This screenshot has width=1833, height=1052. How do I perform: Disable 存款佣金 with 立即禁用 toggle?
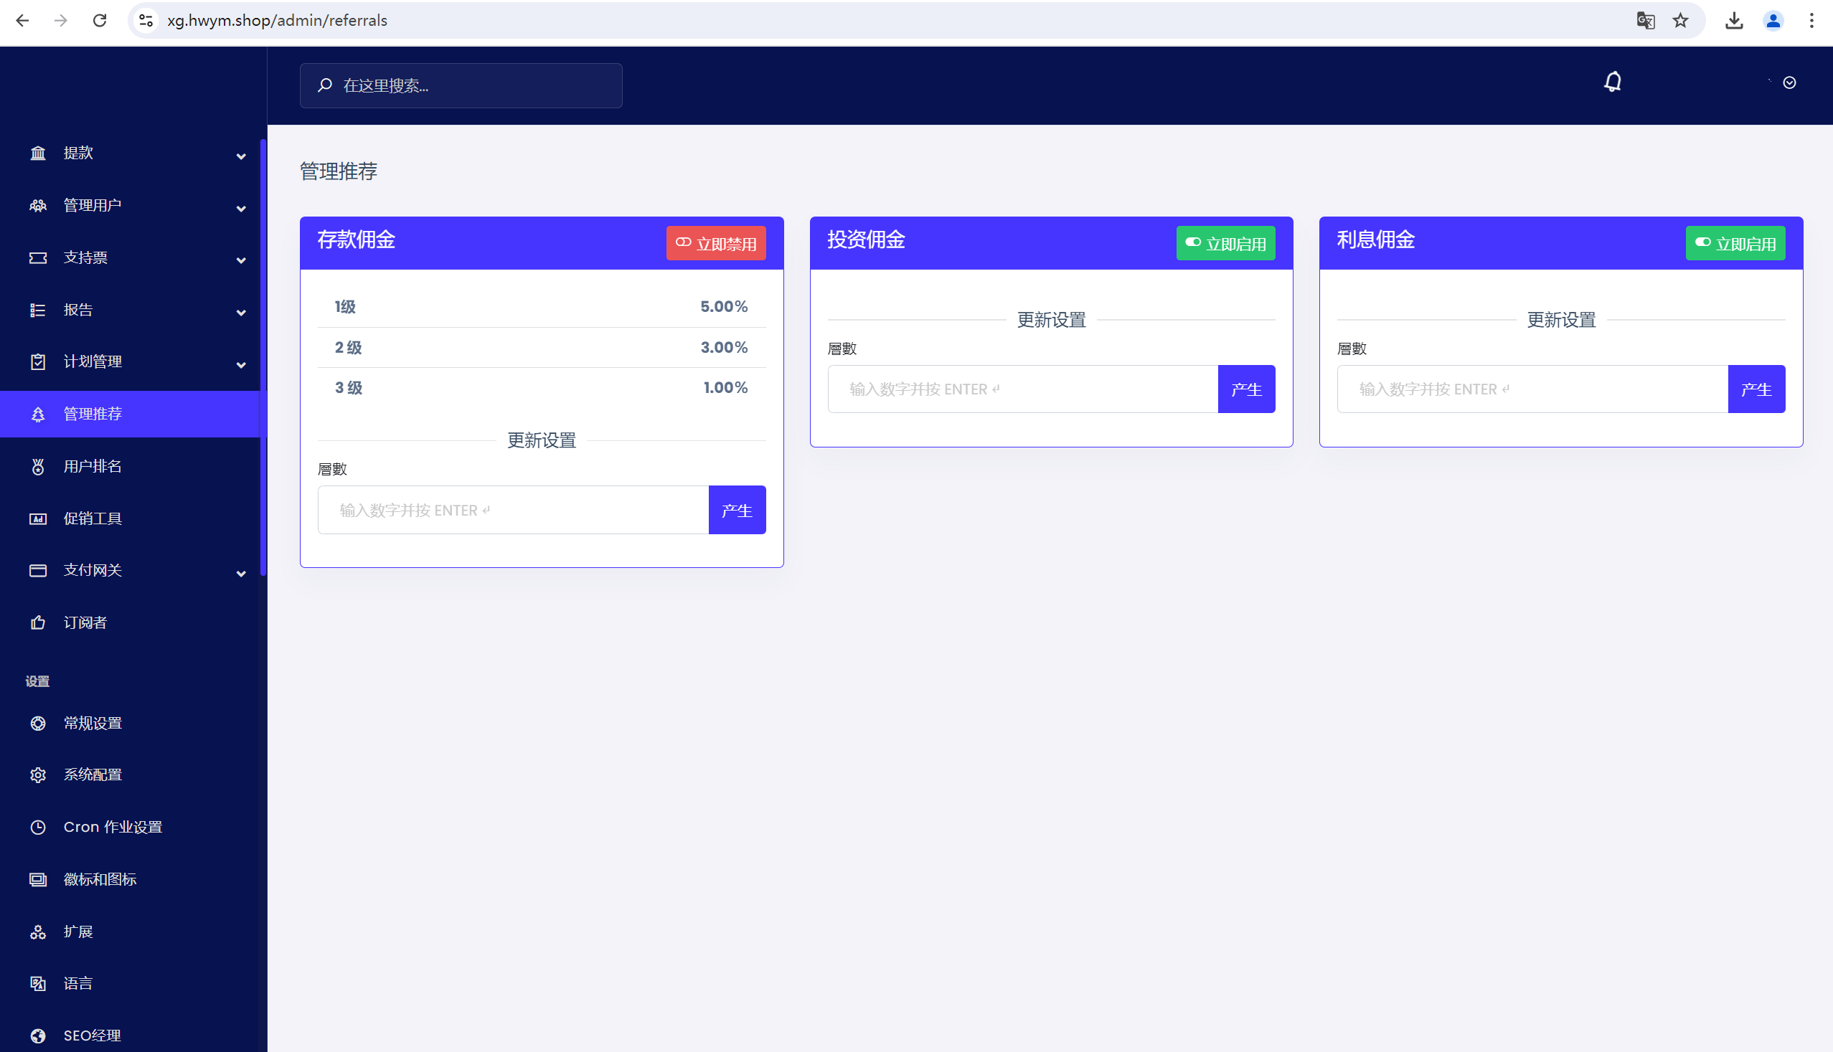tap(715, 244)
